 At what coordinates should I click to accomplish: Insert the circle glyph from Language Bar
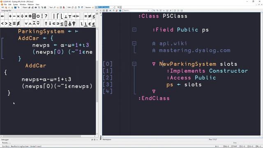38,16
